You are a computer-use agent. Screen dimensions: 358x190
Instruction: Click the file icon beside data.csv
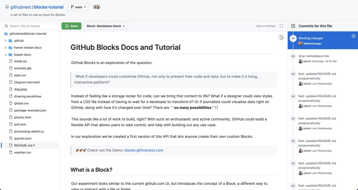point(11,75)
